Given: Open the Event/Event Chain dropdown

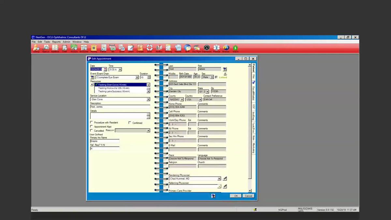Looking at the screenshot, I should pos(137,77).
